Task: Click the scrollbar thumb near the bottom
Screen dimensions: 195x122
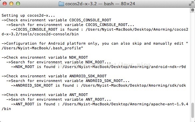Action: (x=193, y=110)
